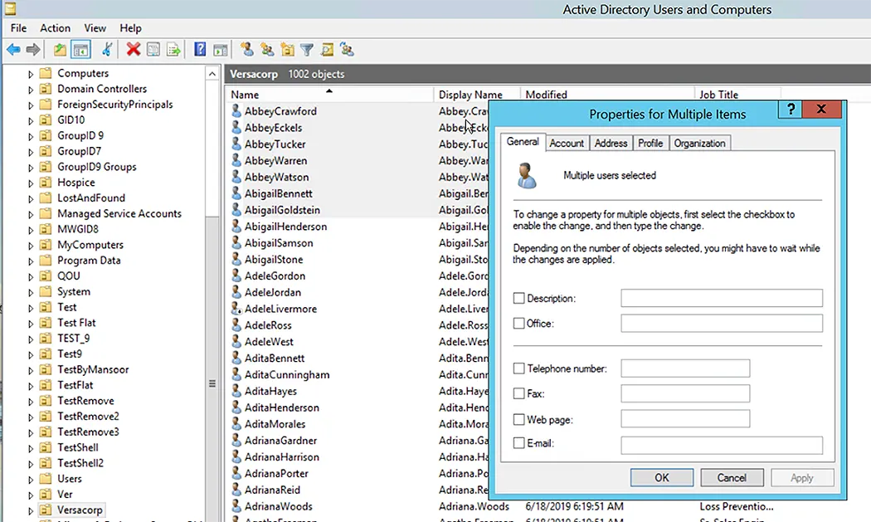Sort by the Modified column header

(607, 95)
